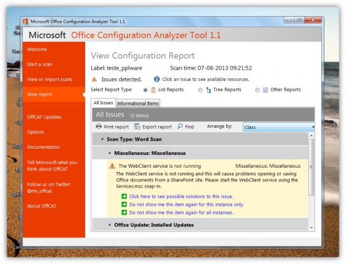Viewport: 346px width, 264px height.
Task: Click 'Click here to see possible solutions' link
Action: (x=181, y=196)
